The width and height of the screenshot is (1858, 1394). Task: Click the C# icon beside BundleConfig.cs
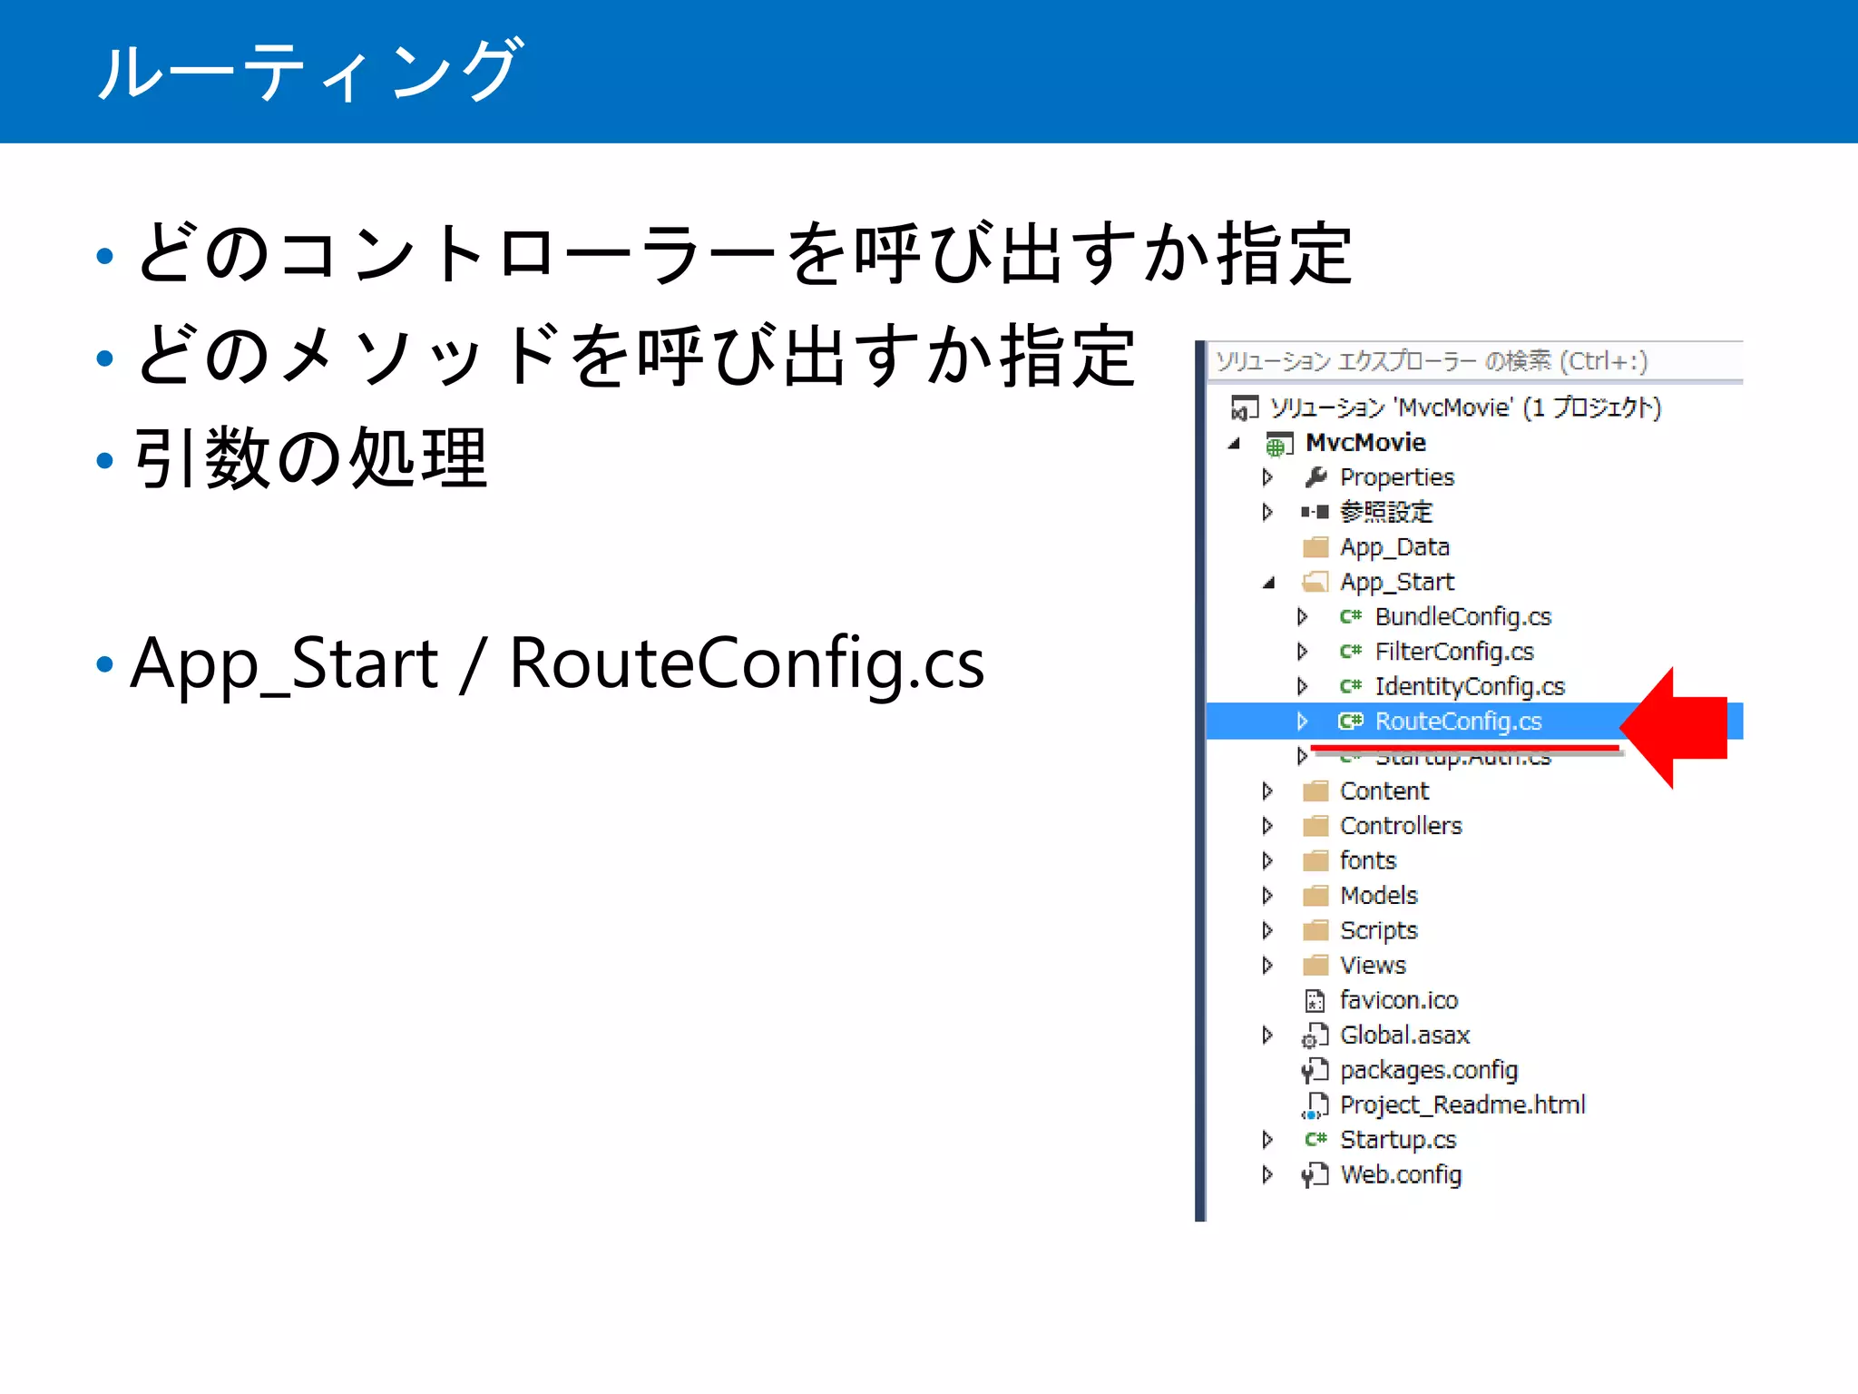point(1350,617)
